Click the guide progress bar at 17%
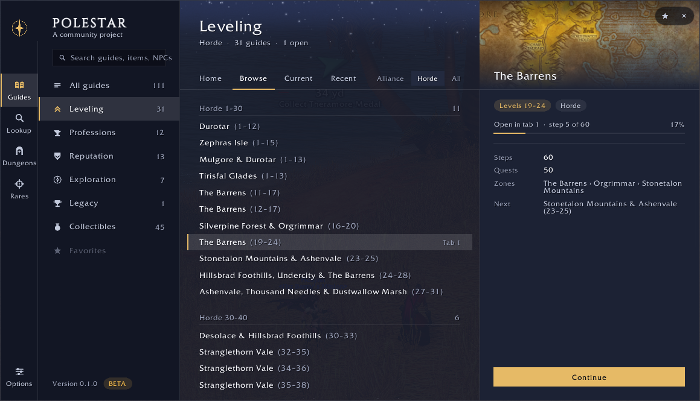 (x=589, y=133)
